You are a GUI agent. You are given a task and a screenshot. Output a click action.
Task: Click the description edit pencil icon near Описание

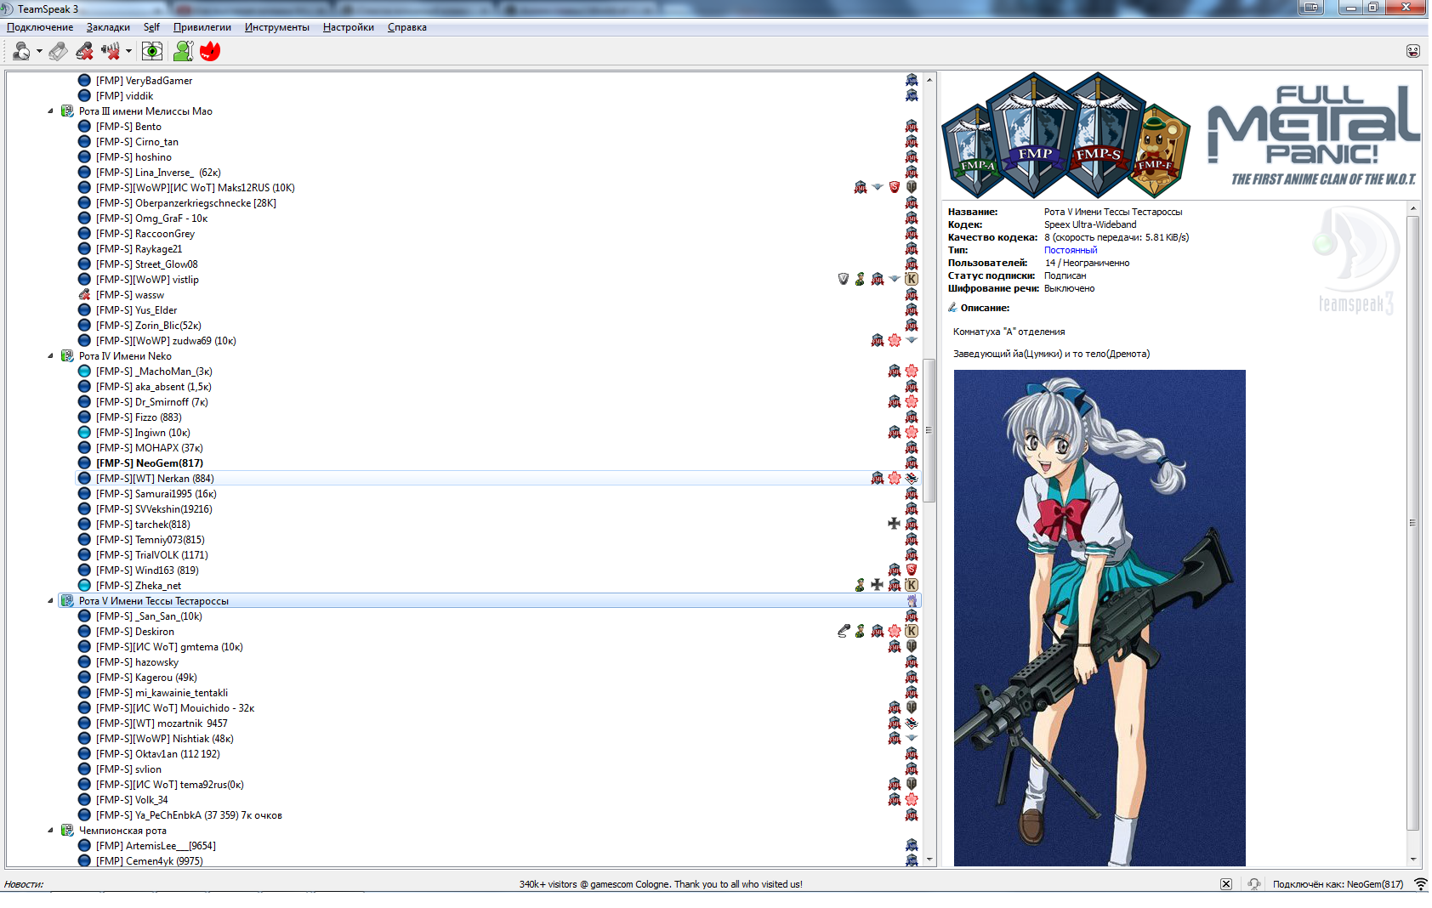952,308
